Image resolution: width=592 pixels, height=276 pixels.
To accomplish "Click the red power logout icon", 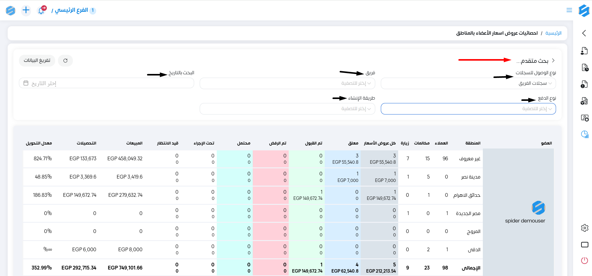I will tap(585, 261).
